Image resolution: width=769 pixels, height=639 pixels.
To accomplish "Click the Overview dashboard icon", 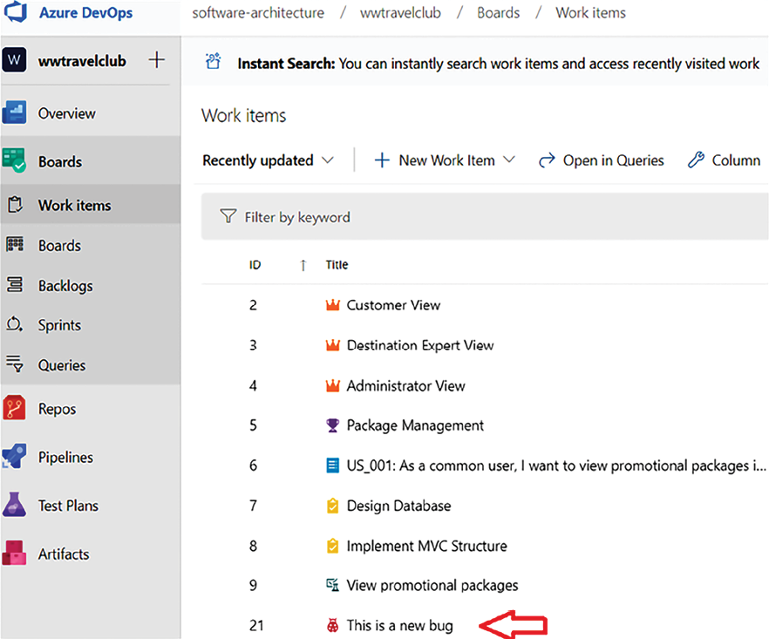I will 14,112.
